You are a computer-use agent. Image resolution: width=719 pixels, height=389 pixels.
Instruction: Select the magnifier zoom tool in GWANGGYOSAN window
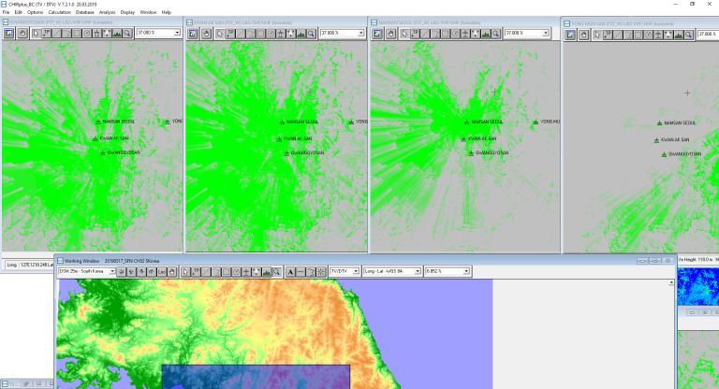(x=127, y=33)
